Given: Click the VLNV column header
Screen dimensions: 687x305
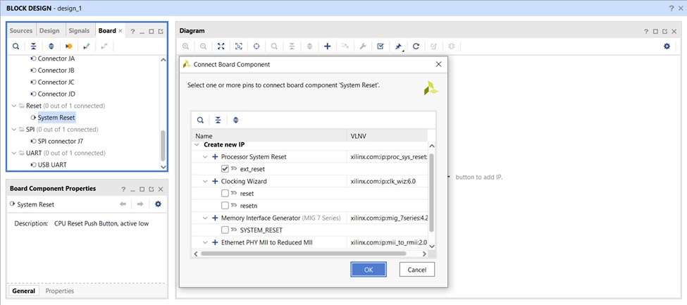Looking at the screenshot, I should coord(388,136).
